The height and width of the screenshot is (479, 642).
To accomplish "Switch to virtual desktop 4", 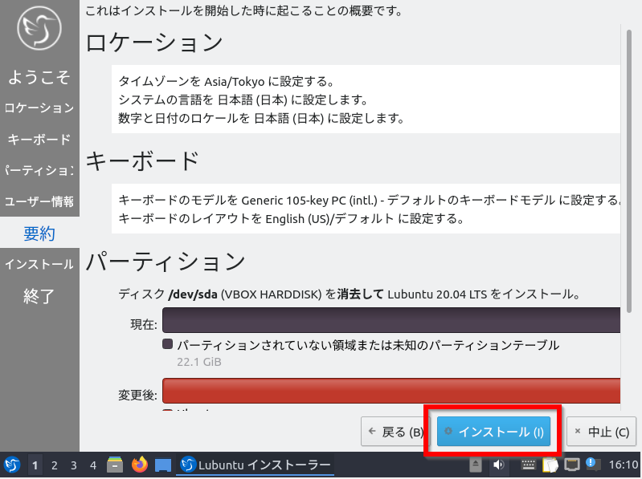I will (93, 465).
